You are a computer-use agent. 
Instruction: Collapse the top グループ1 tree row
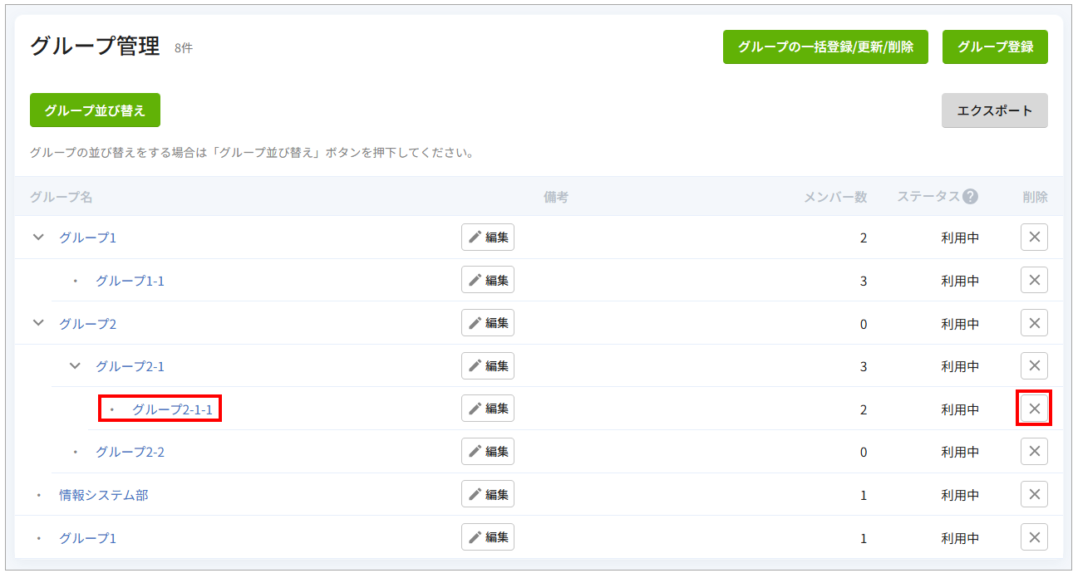pyautogui.click(x=38, y=238)
